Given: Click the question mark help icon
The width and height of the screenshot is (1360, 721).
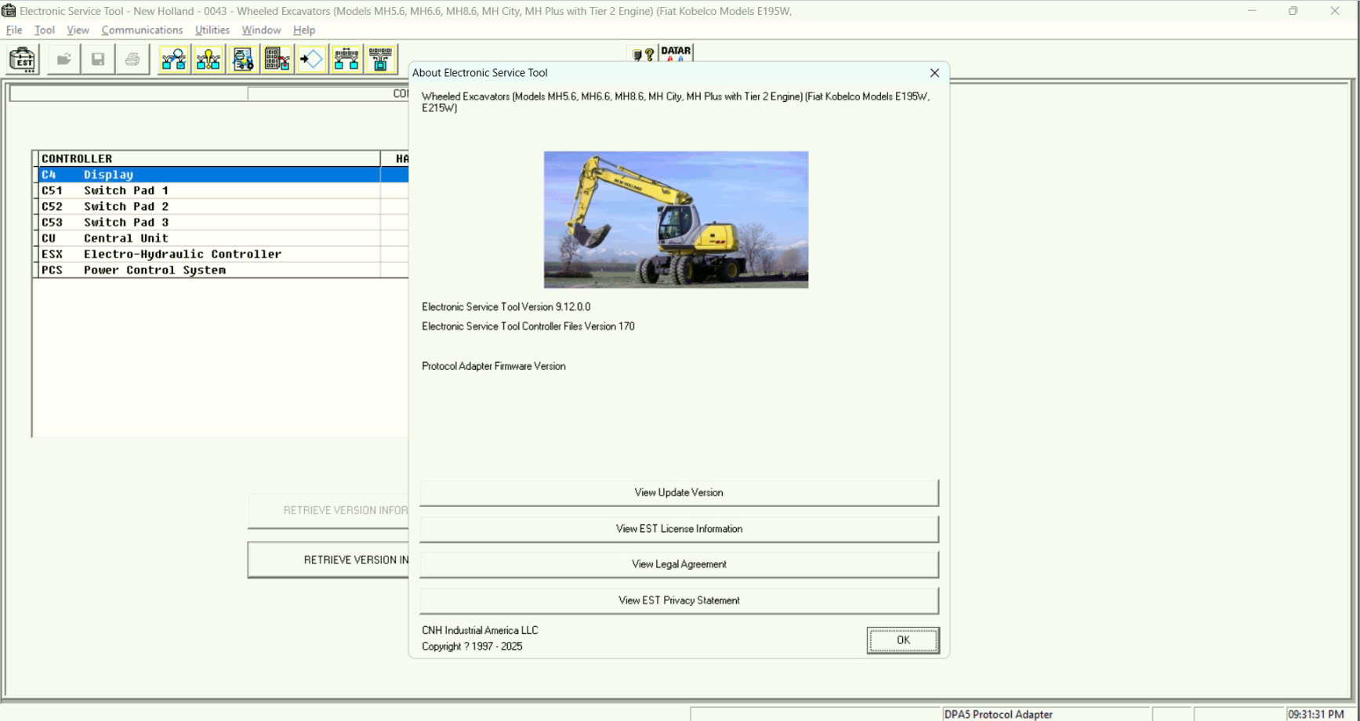Looking at the screenshot, I should [x=644, y=54].
